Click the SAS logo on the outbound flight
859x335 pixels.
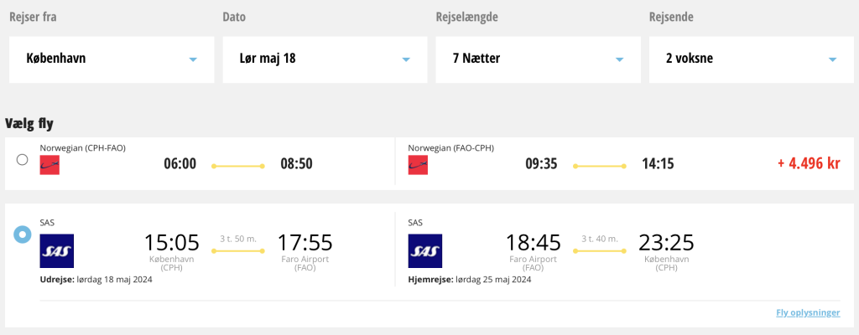point(57,250)
